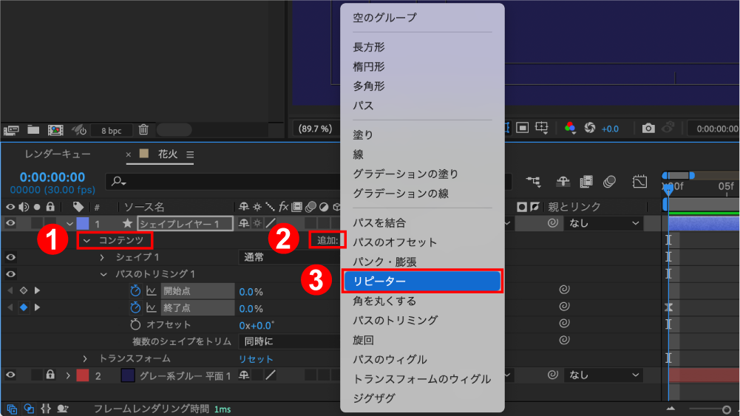Take a snapshot with the camera icon
The image size is (740, 416).
[648, 128]
